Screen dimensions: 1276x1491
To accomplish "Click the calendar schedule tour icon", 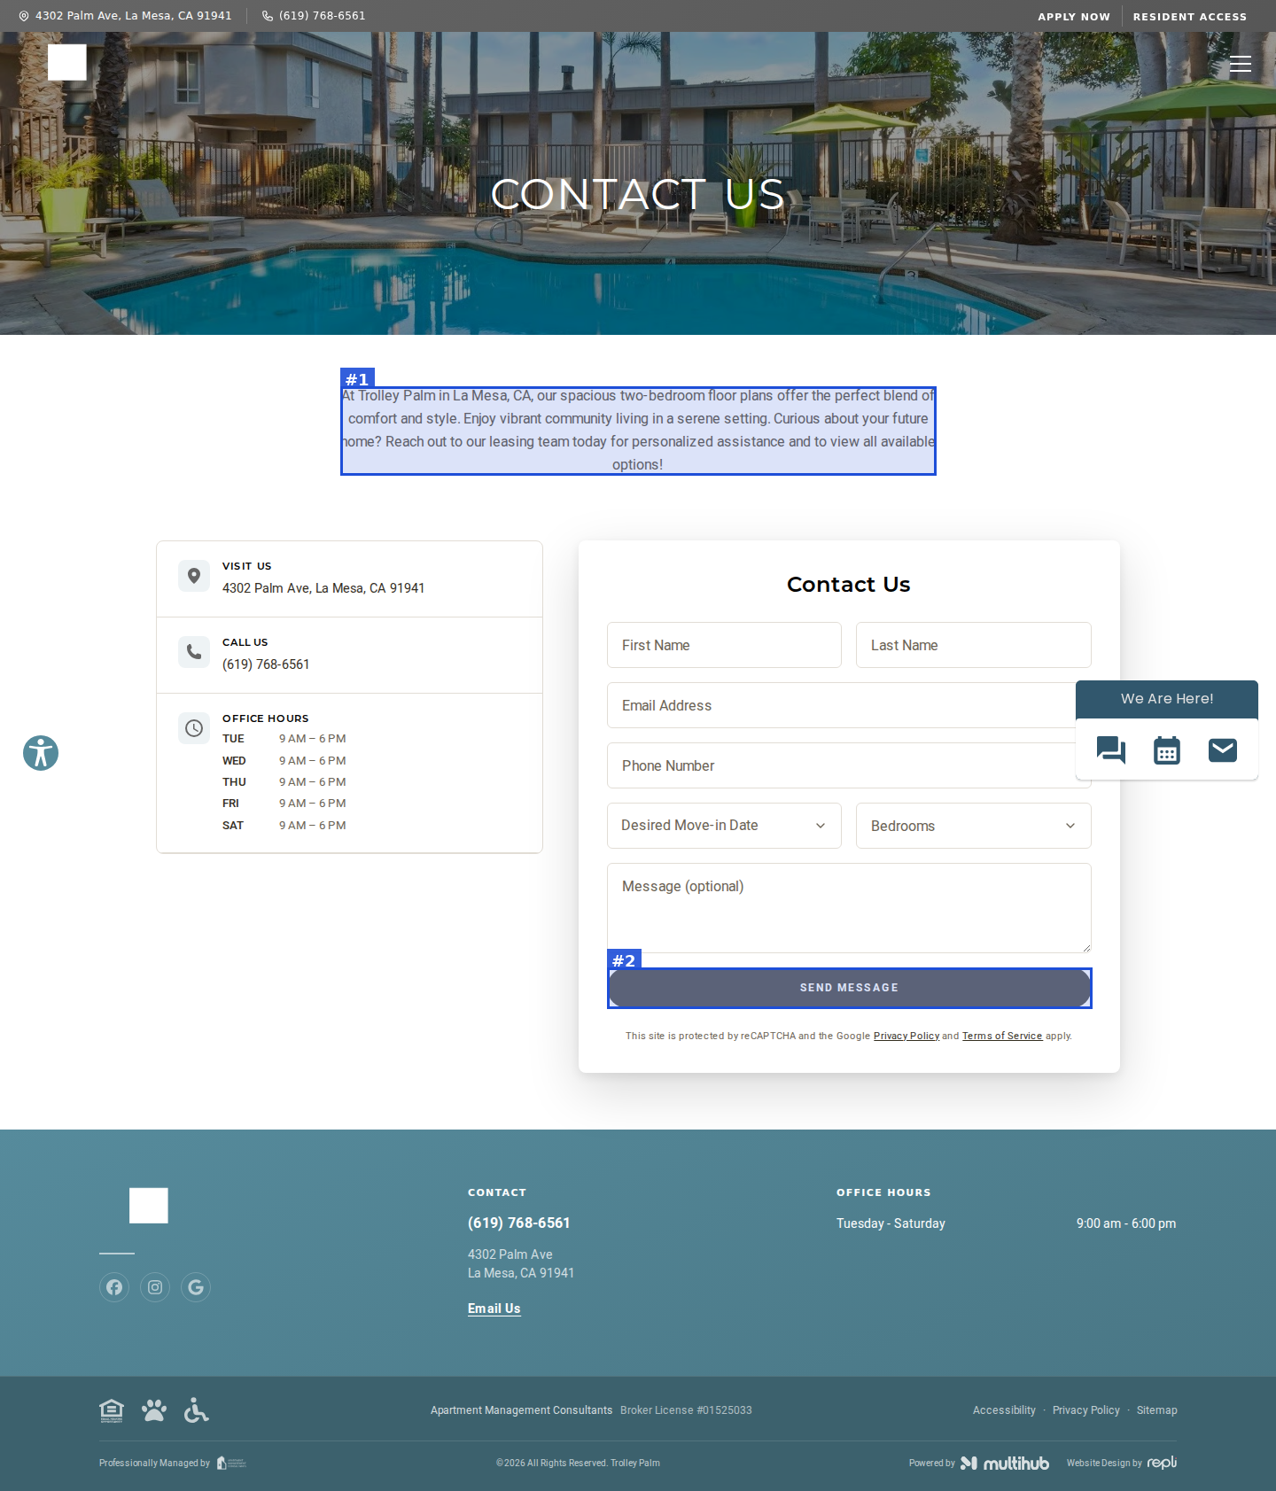I will [1167, 750].
